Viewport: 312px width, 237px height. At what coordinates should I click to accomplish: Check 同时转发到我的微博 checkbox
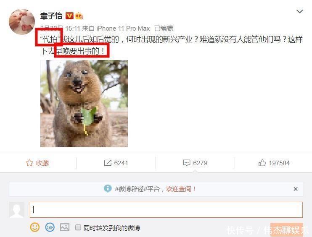(x=78, y=227)
